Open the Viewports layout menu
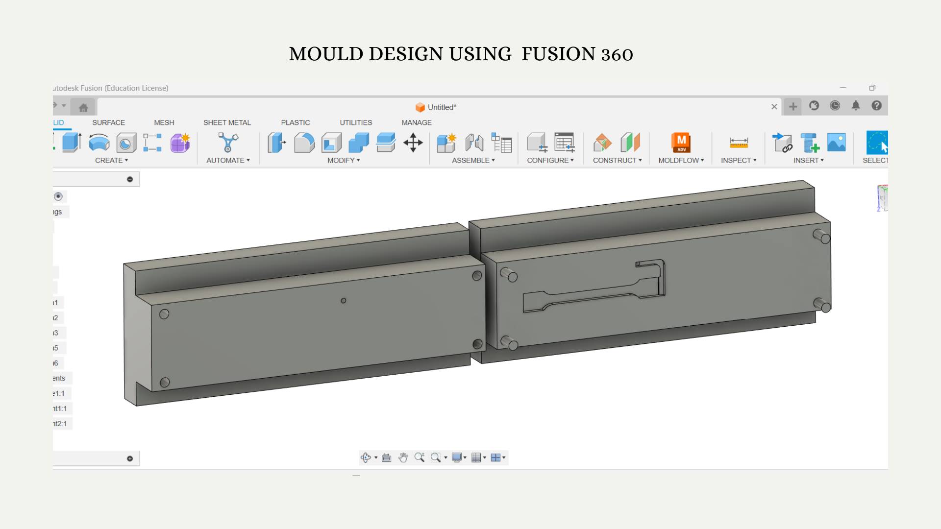 (498, 457)
